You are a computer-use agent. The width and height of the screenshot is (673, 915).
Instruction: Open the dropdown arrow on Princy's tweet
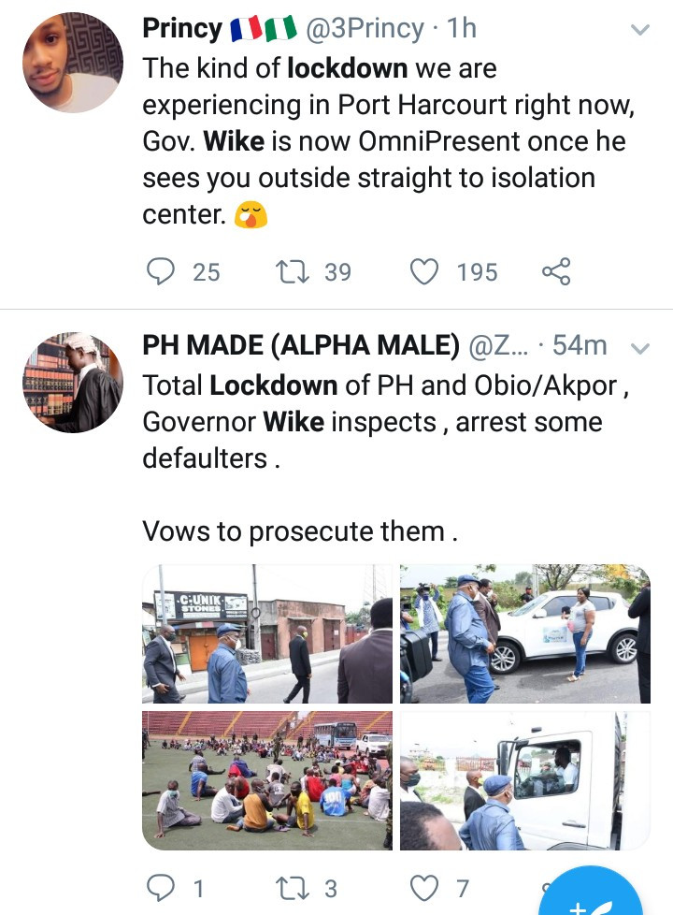(x=640, y=30)
